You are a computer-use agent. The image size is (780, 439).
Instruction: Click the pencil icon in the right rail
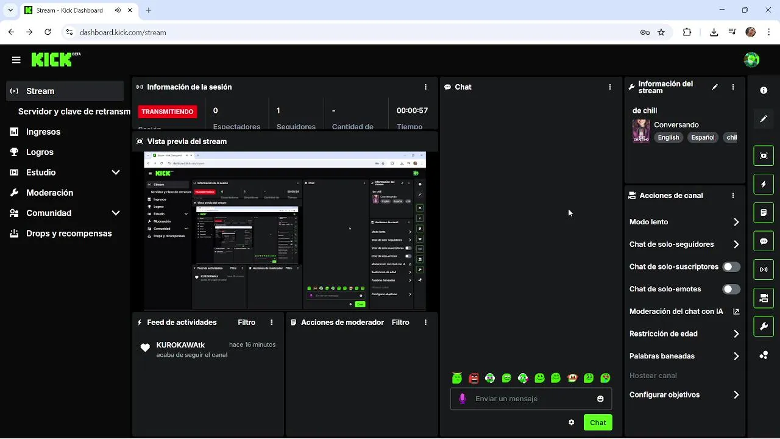point(764,119)
